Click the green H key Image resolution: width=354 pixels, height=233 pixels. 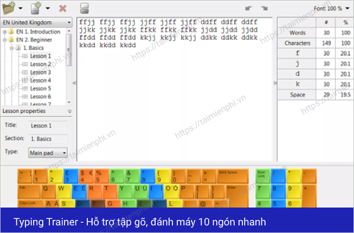pos(129,203)
